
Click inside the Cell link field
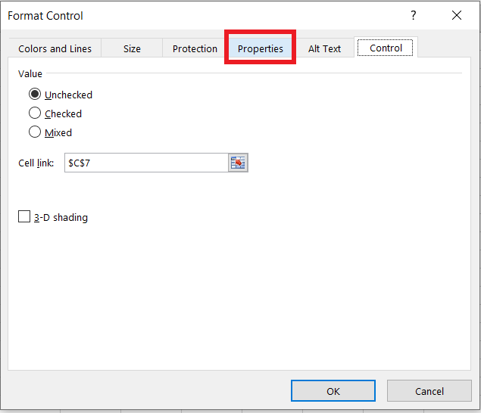(146, 163)
